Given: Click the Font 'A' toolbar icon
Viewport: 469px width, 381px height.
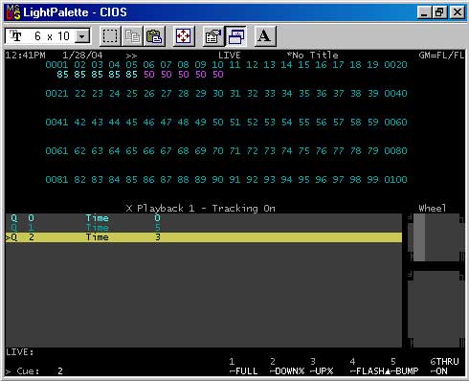Looking at the screenshot, I should 265,36.
